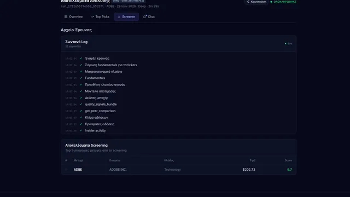The height and width of the screenshot is (197, 350).
Task: Click the check icon next to Έναρξη έρευνας
Action: [x=81, y=59]
